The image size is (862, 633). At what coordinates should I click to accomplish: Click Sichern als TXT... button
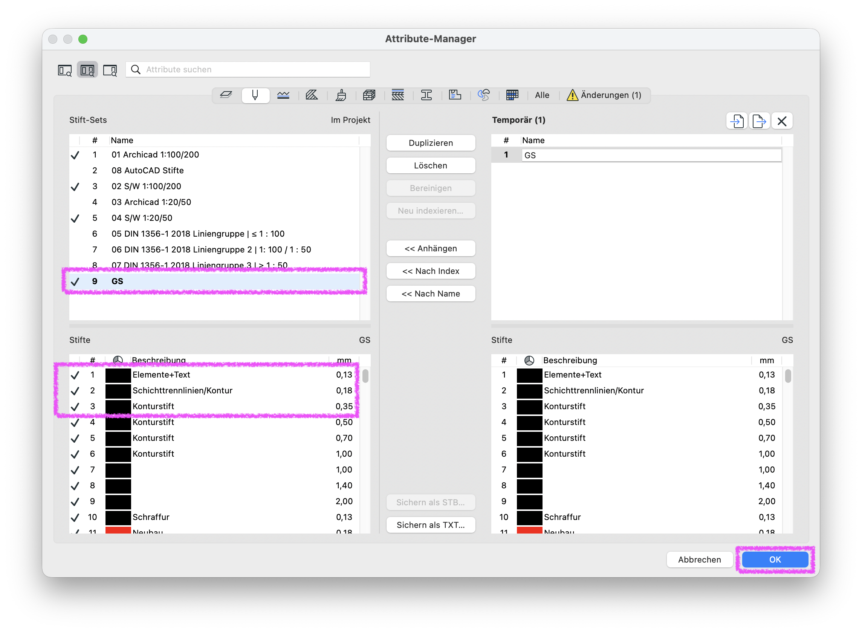[431, 525]
